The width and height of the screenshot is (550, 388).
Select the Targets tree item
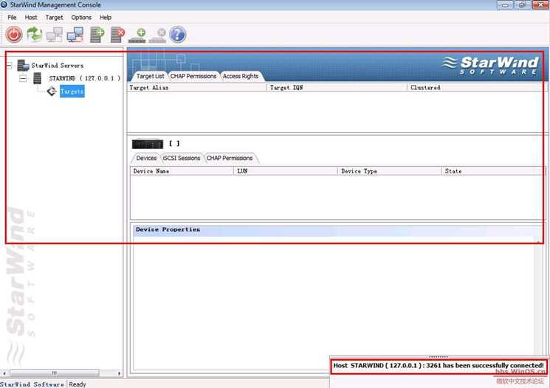(72, 91)
